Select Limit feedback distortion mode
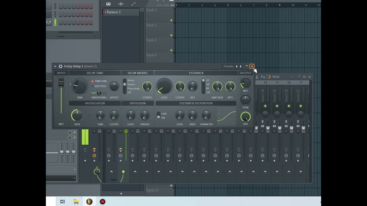The height and width of the screenshot is (206, 367). pos(164,114)
